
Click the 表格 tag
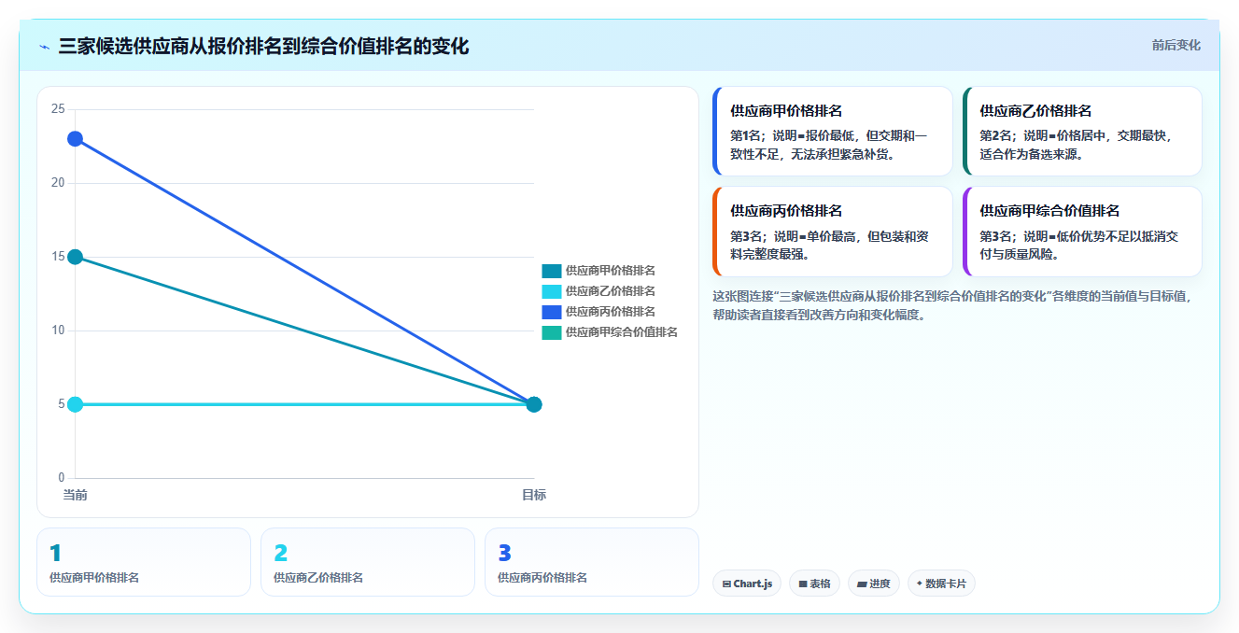[814, 584]
